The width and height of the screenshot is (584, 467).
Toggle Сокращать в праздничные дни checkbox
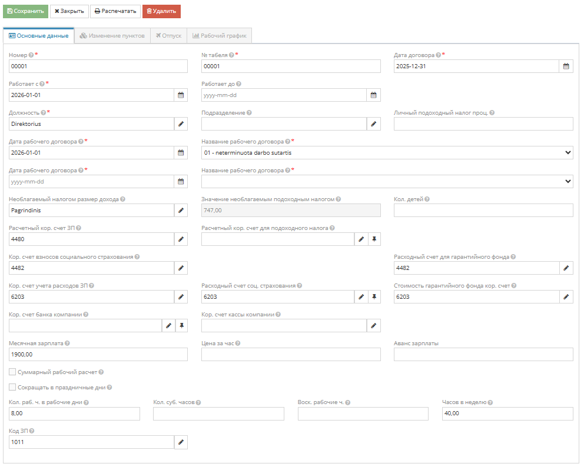(12, 388)
